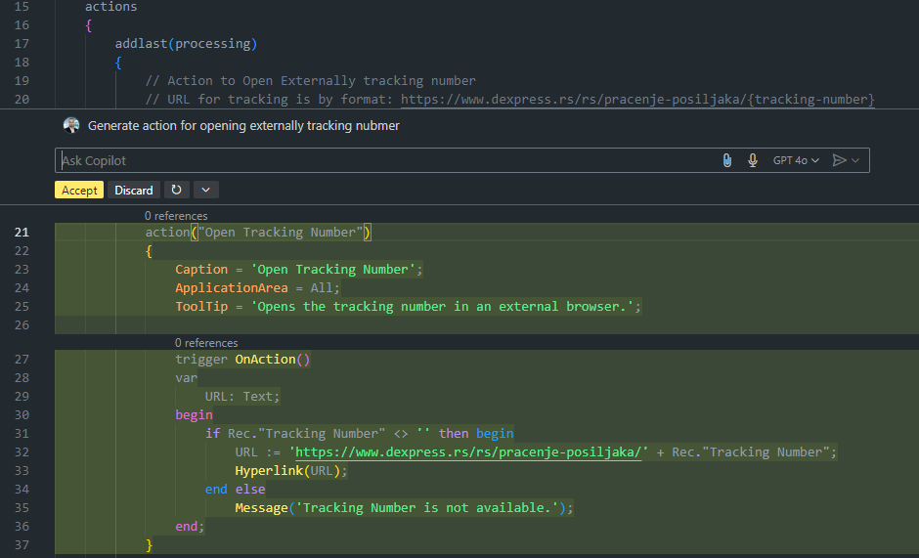Click the attach context paperclip icon
919x558 pixels.
coord(726,160)
